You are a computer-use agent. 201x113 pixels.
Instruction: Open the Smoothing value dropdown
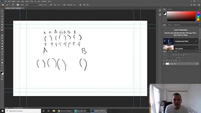tap(78, 5)
